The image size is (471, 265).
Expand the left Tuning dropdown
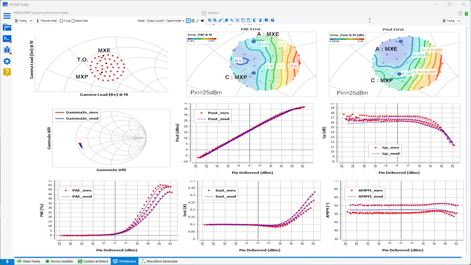(x=23, y=21)
